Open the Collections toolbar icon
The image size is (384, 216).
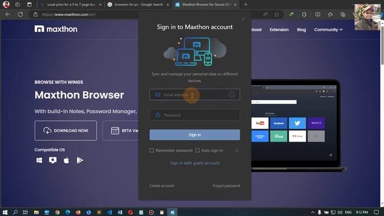pyautogui.click(x=343, y=14)
